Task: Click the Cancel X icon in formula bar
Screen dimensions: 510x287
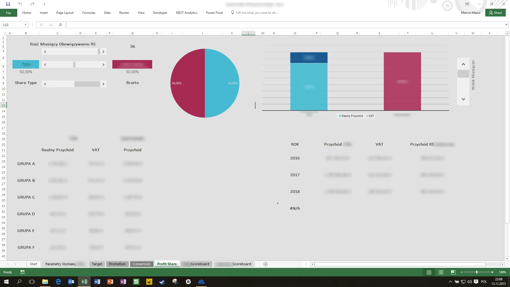Action: (41, 25)
